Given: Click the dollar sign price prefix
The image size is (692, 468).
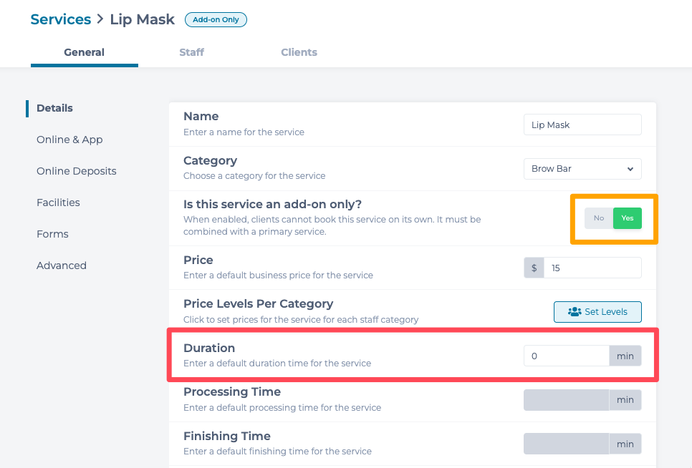Looking at the screenshot, I should tap(534, 268).
